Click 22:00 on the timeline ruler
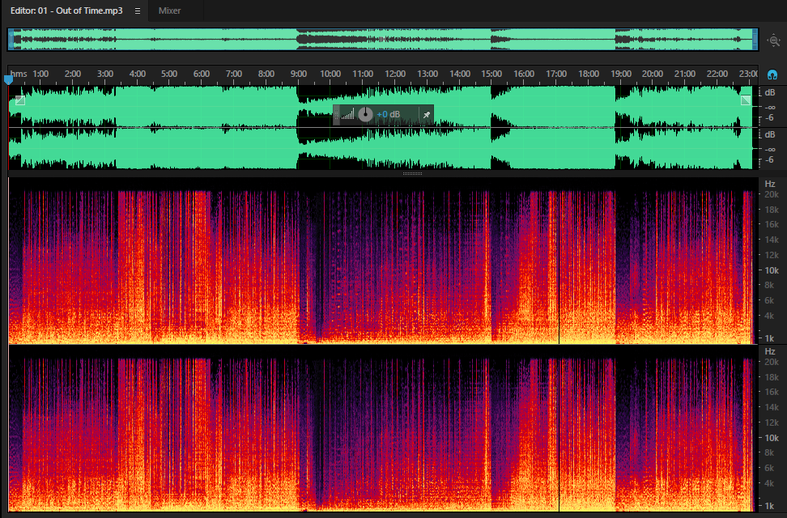The width and height of the screenshot is (787, 518). [717, 74]
